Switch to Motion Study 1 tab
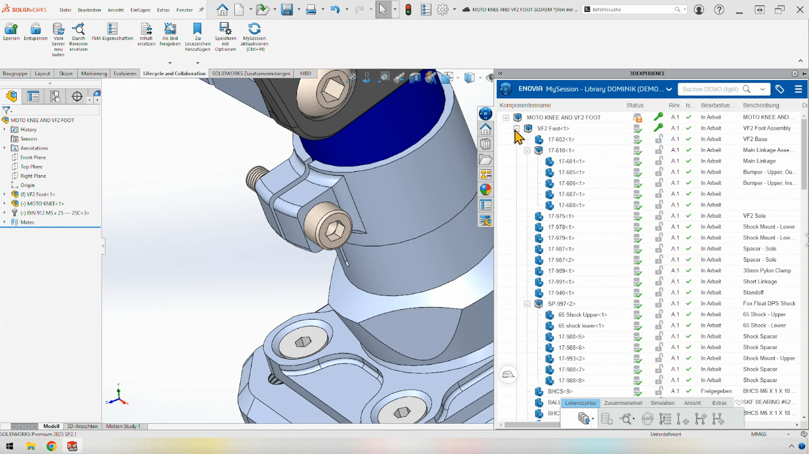This screenshot has height=454, width=809. 123,426
